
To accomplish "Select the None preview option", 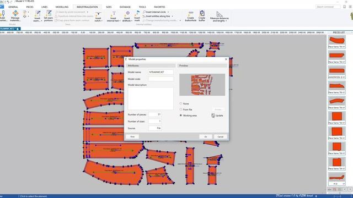I will [181, 104].
